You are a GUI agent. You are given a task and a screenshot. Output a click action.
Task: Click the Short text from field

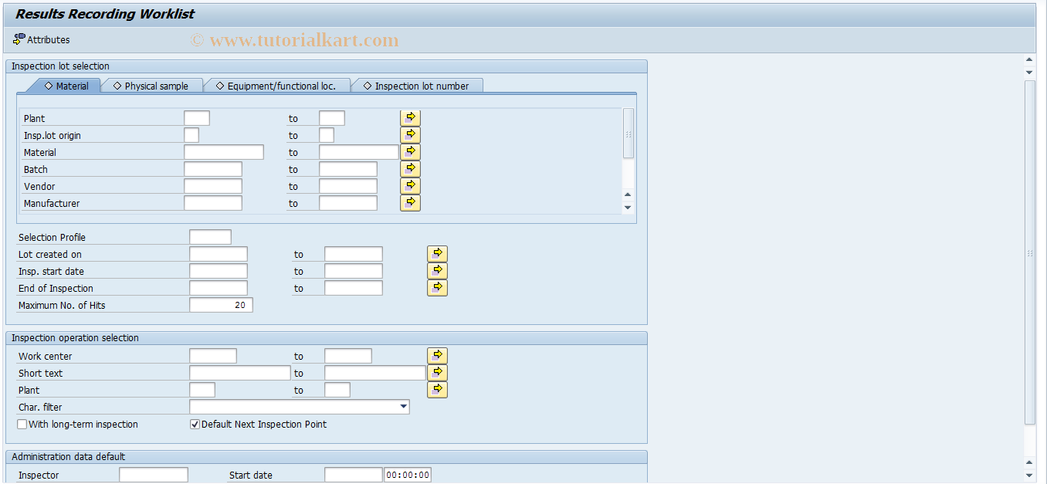click(x=240, y=373)
